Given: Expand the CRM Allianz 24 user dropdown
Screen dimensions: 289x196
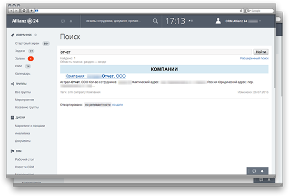Looking at the screenshot, I should point(260,21).
